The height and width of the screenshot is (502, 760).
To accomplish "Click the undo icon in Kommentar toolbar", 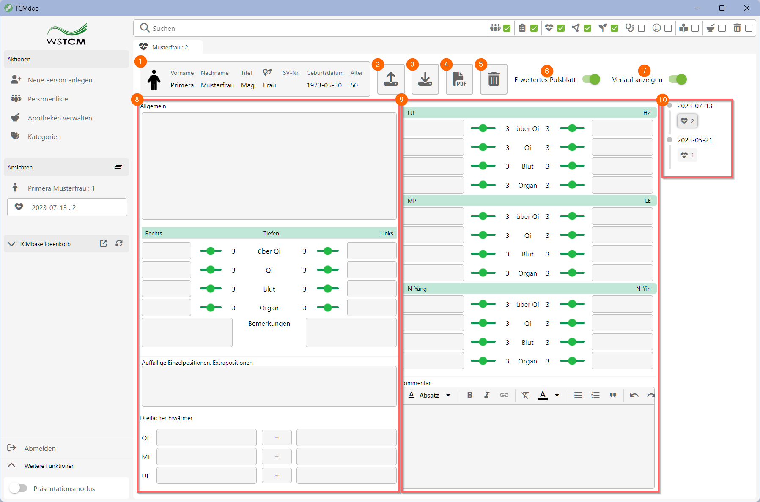I will pos(634,395).
